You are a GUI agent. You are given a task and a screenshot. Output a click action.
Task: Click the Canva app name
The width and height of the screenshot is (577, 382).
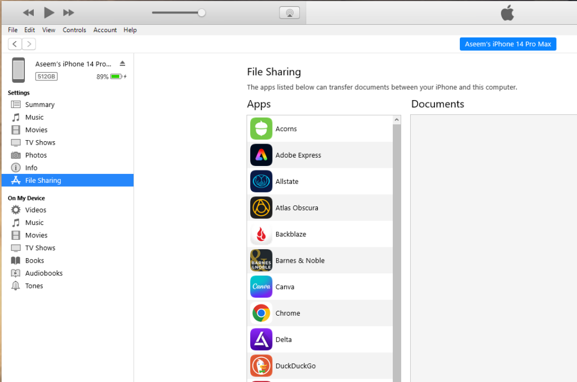(x=285, y=287)
